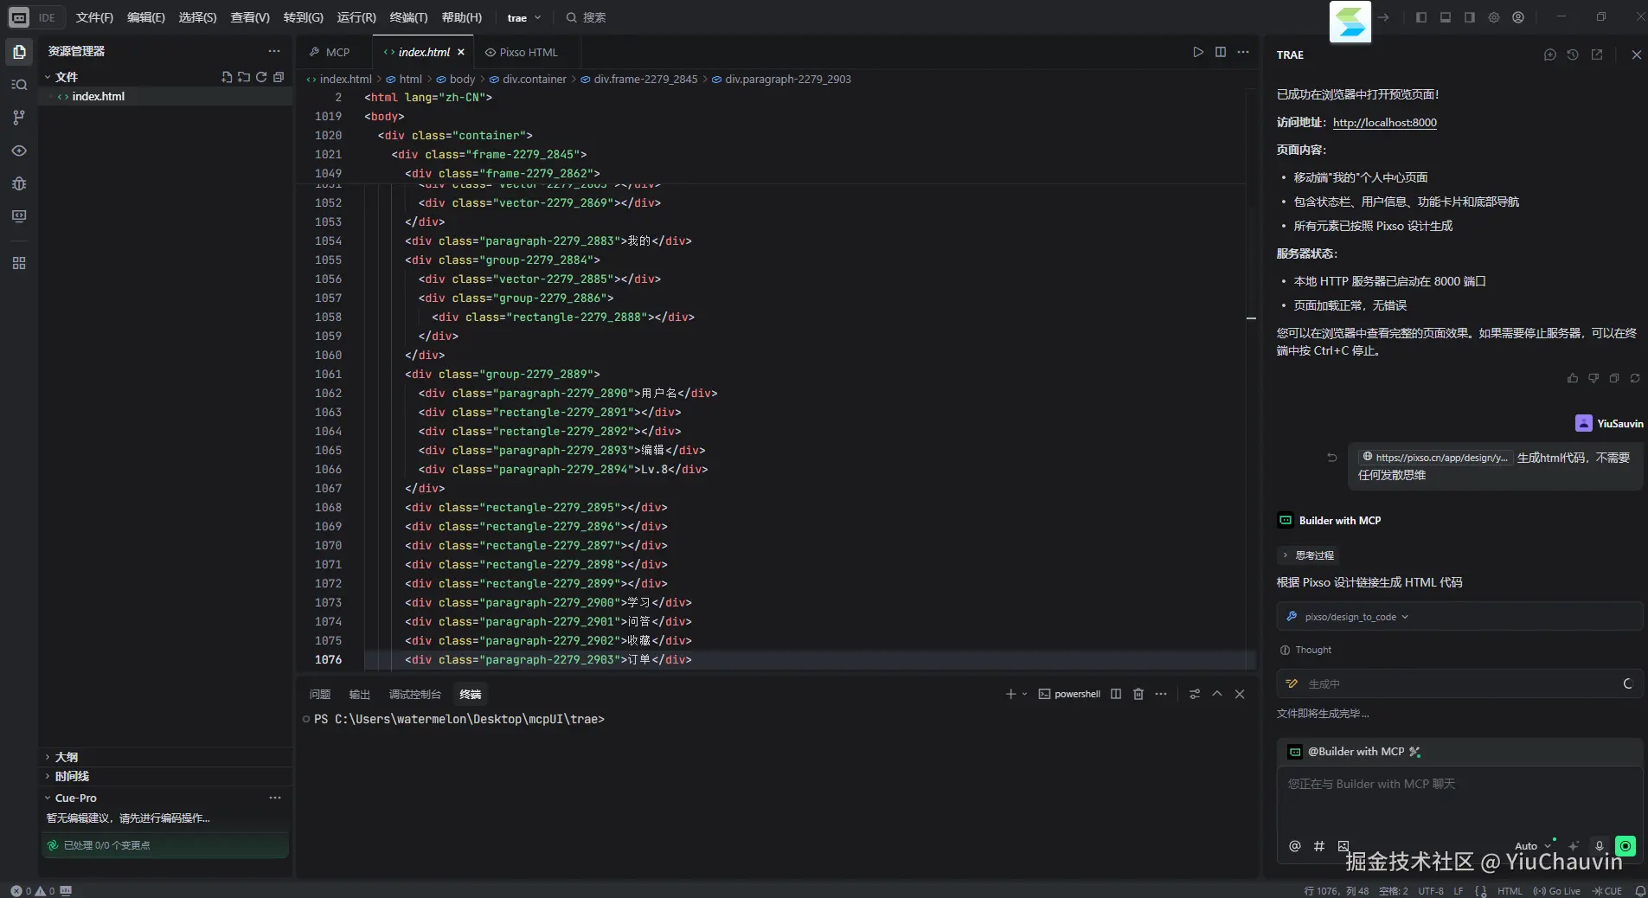This screenshot has height=898, width=1648.
Task: Open the localhost:8000 link
Action: pos(1384,123)
